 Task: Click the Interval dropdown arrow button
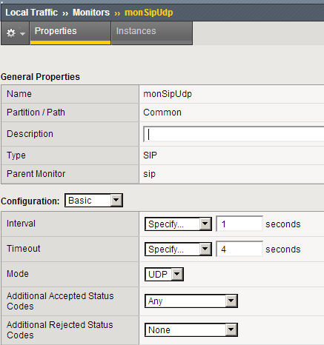tap(205, 224)
